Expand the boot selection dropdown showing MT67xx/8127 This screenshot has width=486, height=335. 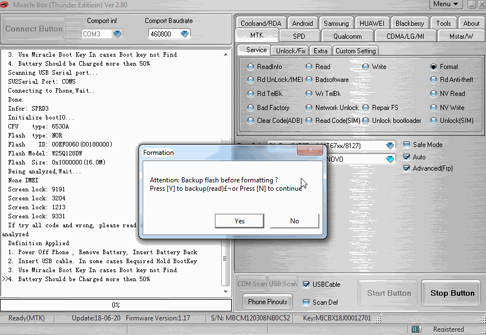coord(390,145)
